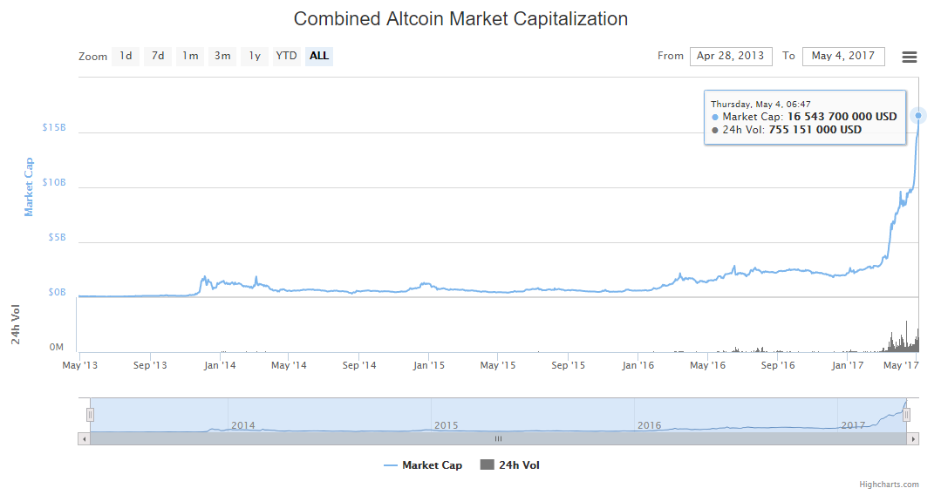Select the 1y zoom option
This screenshot has width=941, height=495.
(x=255, y=57)
